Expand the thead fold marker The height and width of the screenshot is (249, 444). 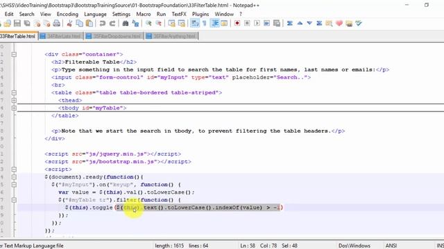click(14, 100)
